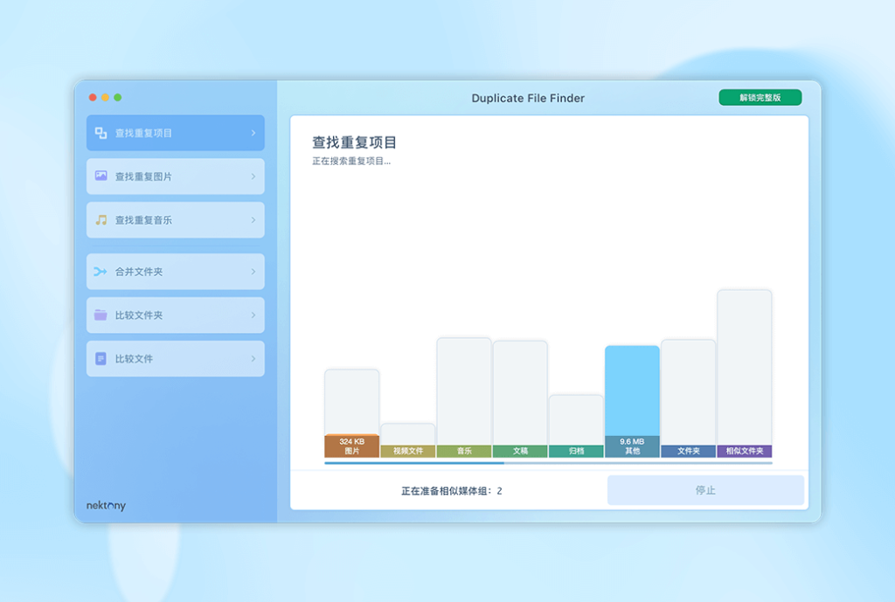This screenshot has width=895, height=602.
Task: Click the 正在准备相似媒体组 status text
Action: [x=452, y=491]
